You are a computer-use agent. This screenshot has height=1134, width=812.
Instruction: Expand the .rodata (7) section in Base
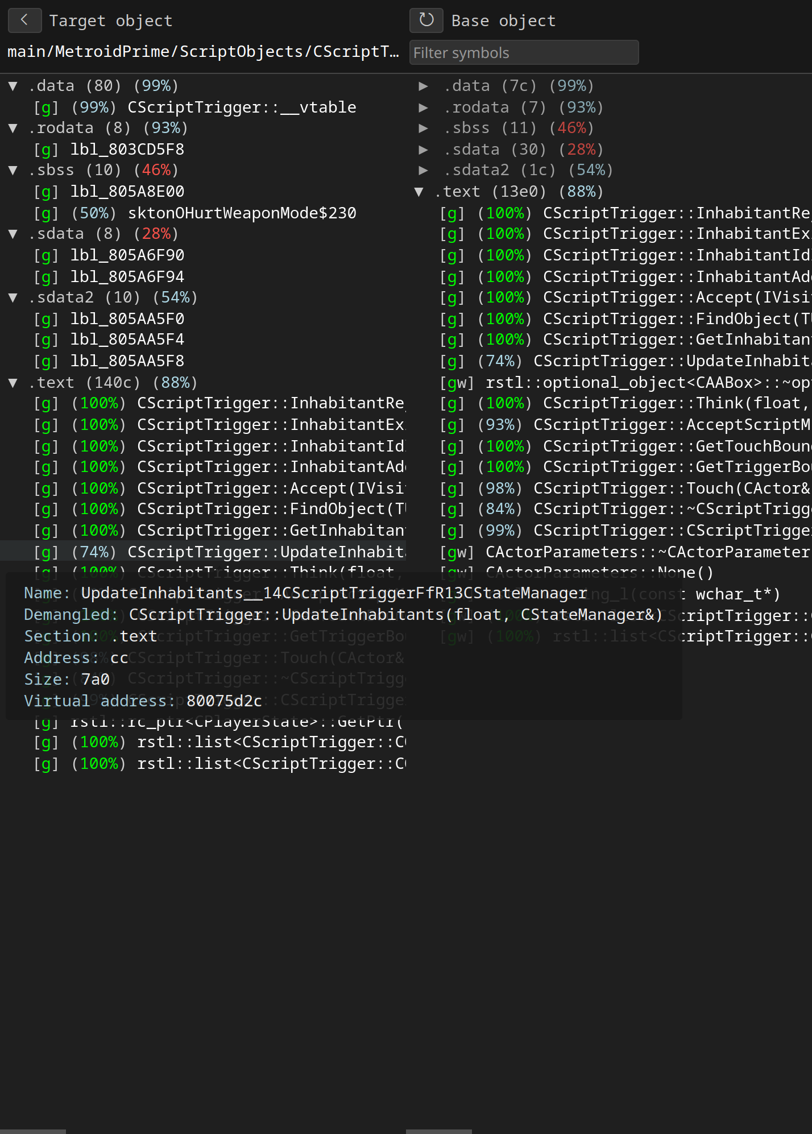[x=423, y=107]
